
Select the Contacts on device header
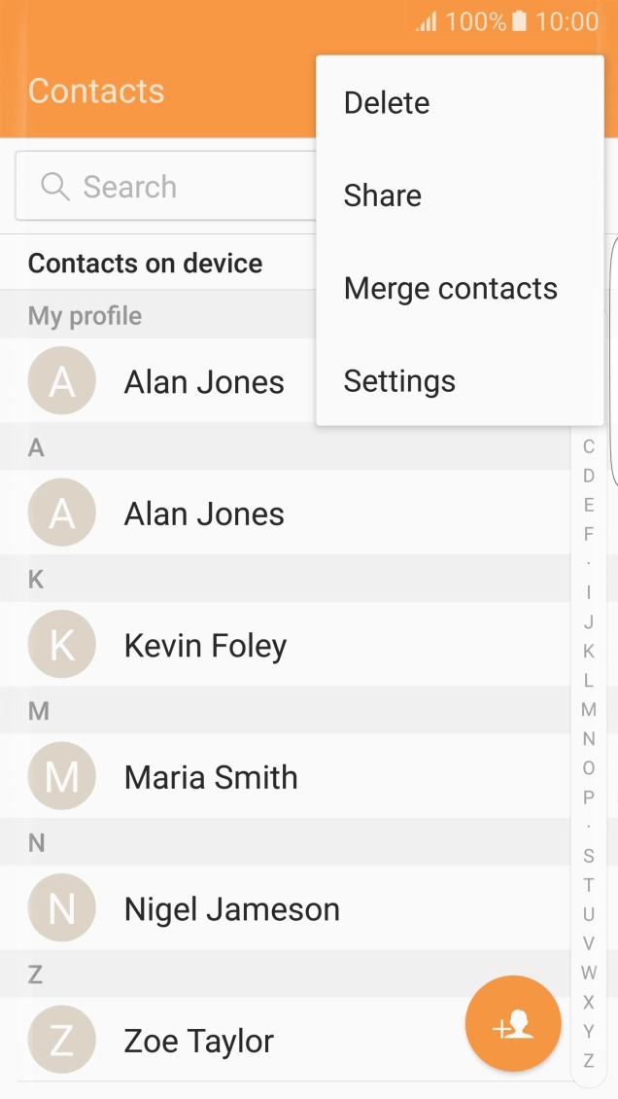point(146,263)
